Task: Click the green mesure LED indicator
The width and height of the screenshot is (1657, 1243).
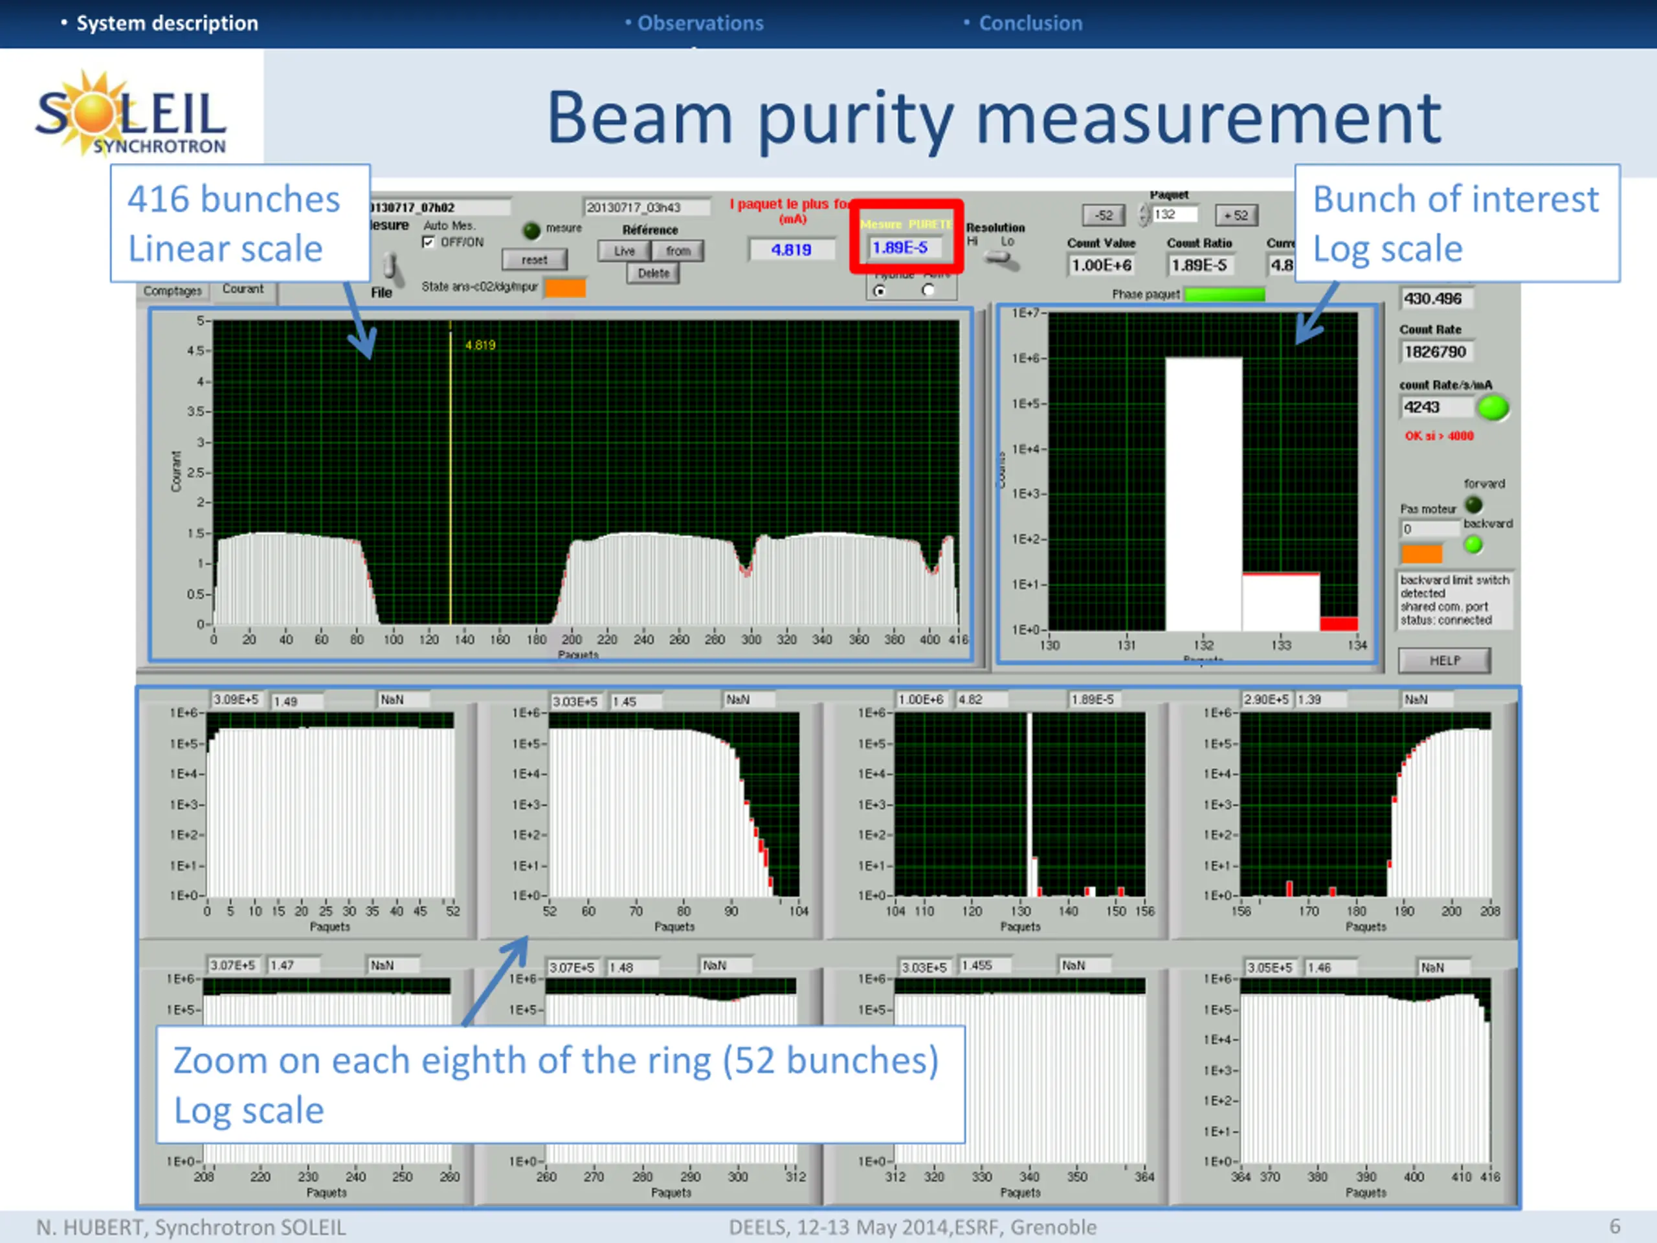Action: point(532,230)
